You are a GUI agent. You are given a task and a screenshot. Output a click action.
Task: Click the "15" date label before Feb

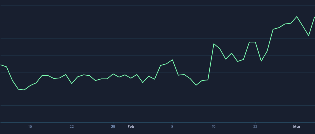pos(30,127)
